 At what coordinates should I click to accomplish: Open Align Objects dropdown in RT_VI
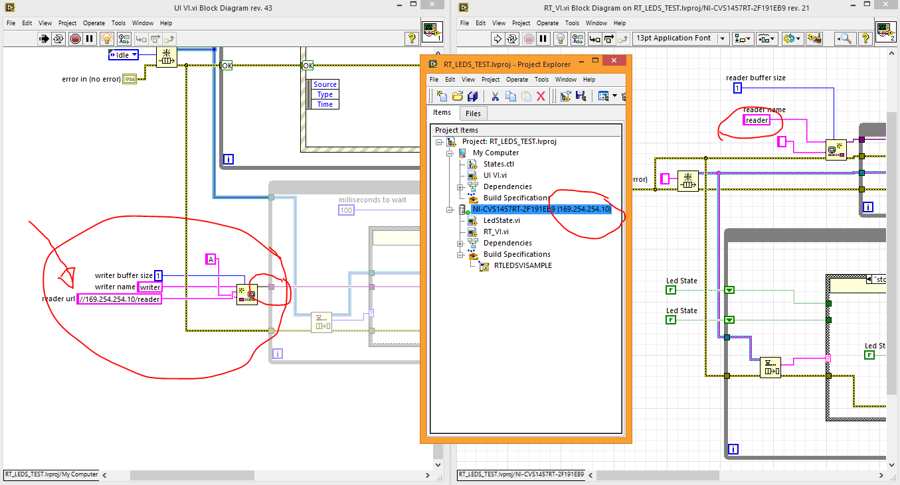click(743, 38)
